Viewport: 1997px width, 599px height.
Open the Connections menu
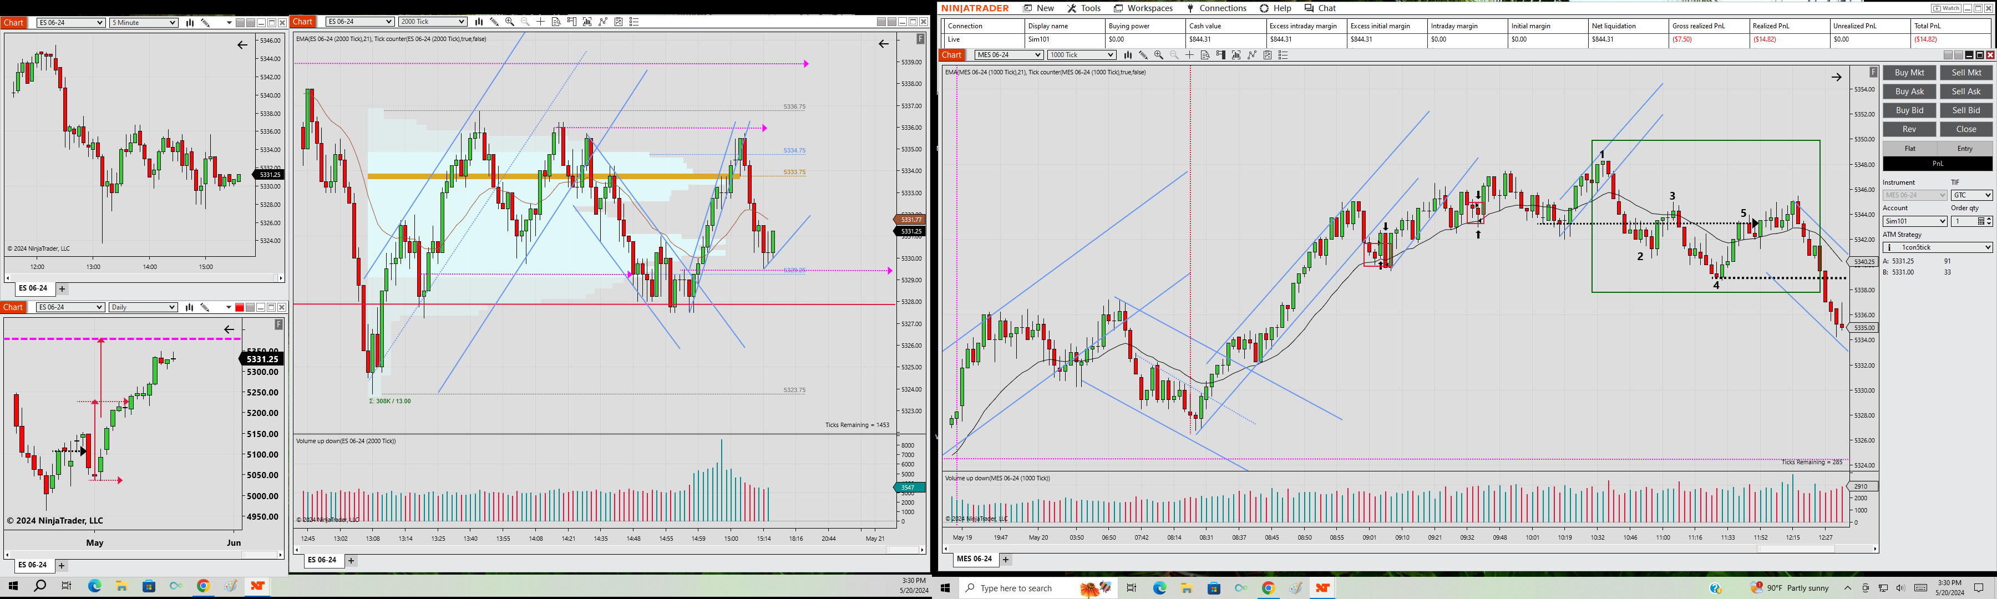pos(1217,8)
